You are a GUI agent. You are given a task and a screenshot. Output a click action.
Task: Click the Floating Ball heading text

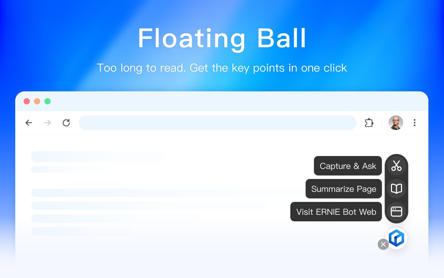click(x=222, y=38)
